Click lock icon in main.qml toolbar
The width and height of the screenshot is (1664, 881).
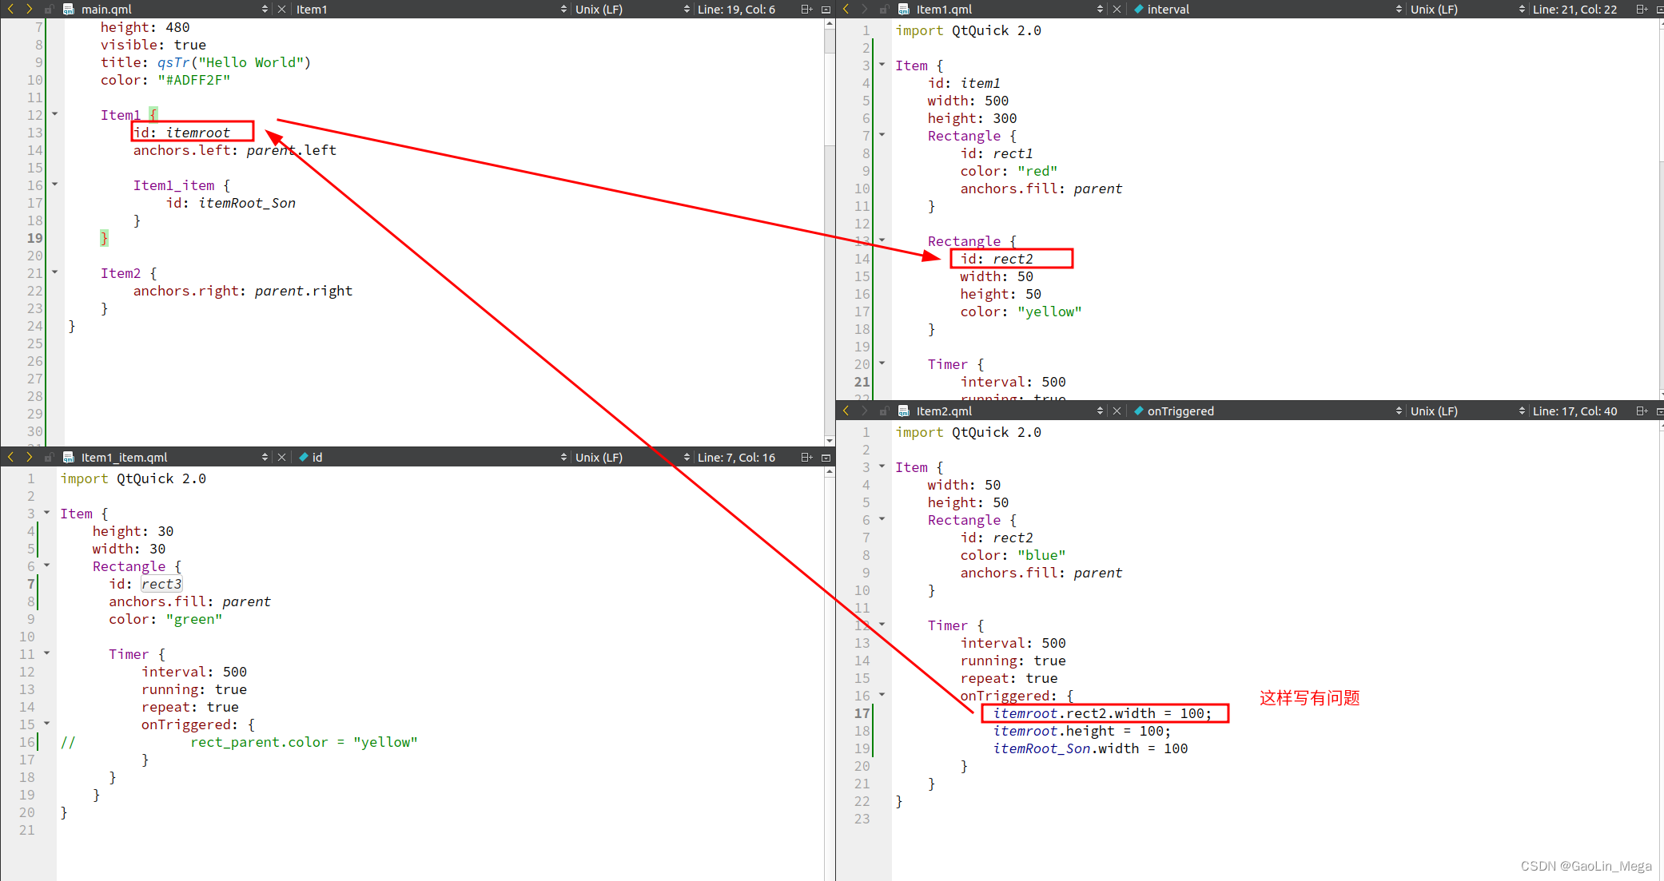coord(49,10)
